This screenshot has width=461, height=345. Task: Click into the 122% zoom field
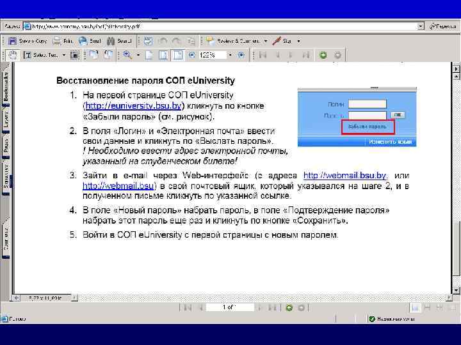coord(213,55)
